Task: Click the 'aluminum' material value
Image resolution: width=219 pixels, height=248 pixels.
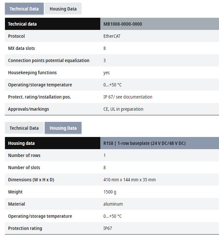Action: pyautogui.click(x=113, y=204)
